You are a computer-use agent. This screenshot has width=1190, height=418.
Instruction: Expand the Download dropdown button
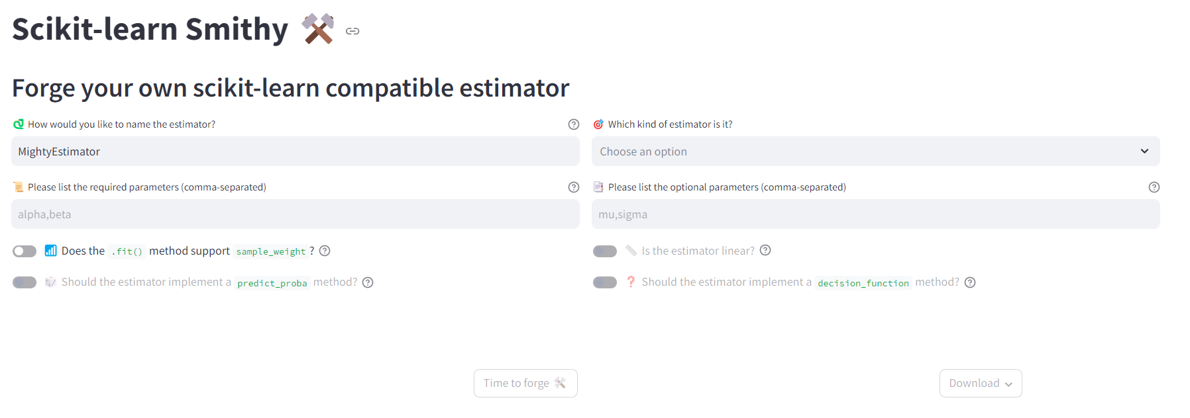point(981,384)
